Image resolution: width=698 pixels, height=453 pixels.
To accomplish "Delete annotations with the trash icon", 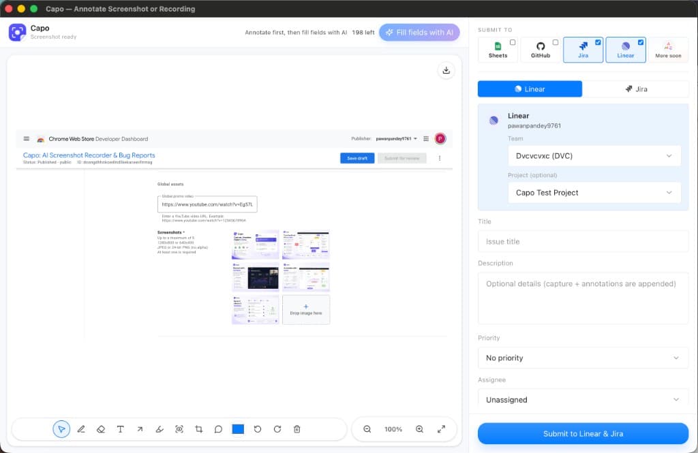I will 297,429.
